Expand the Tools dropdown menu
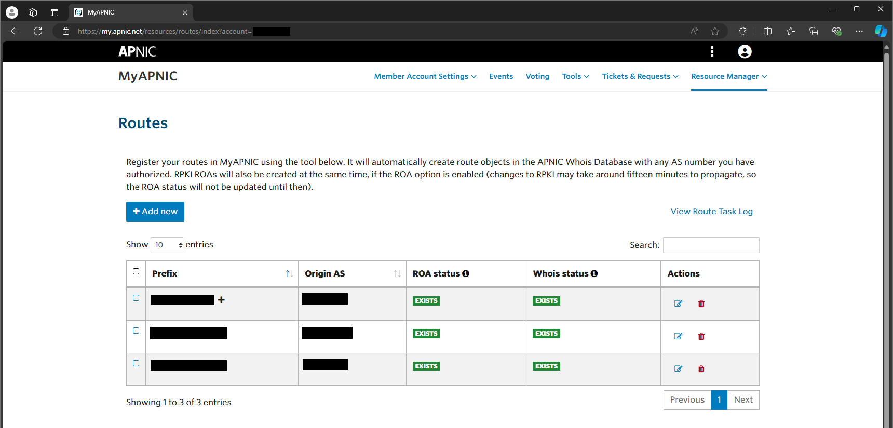 (575, 76)
